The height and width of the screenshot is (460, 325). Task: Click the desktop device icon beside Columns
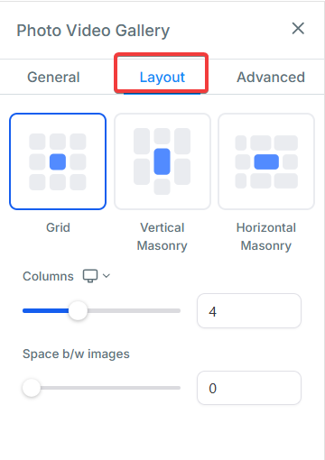[x=90, y=276]
